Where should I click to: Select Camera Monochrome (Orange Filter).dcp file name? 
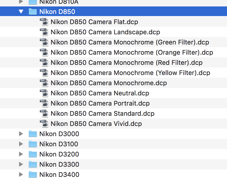coord(132,53)
